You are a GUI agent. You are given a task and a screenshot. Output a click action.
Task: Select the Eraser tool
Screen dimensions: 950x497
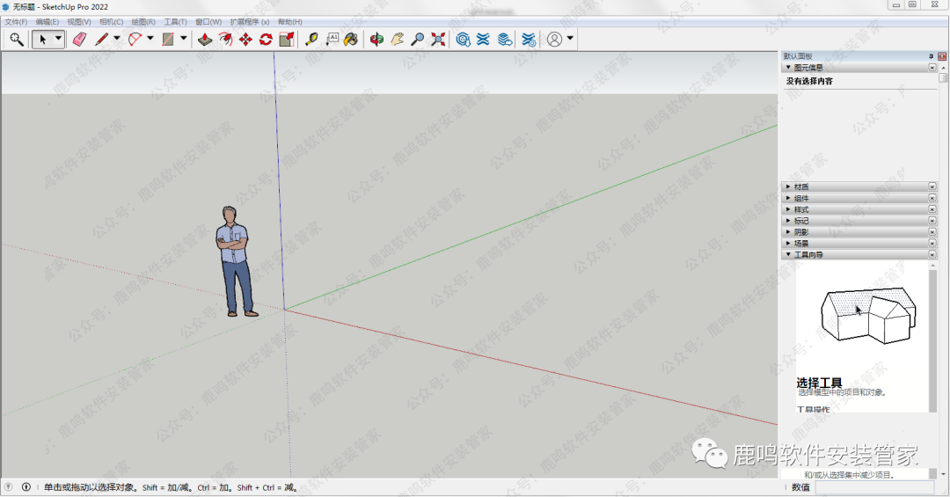click(x=79, y=40)
